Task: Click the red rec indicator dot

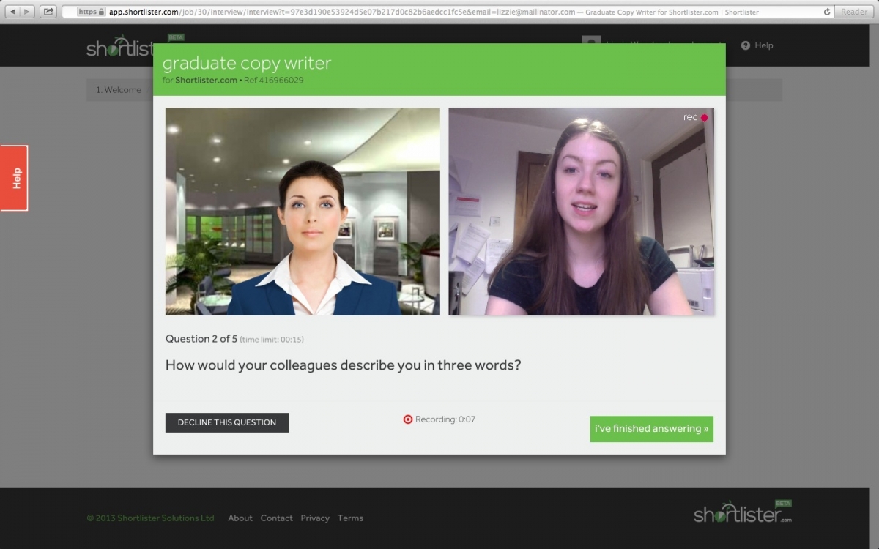Action: pos(704,117)
